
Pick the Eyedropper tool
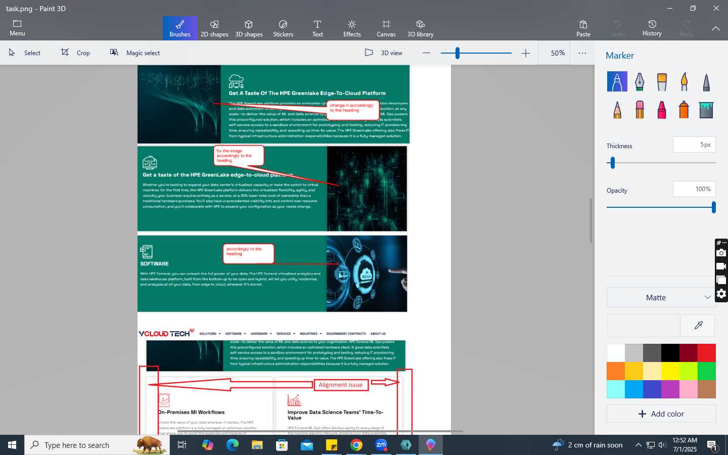tap(698, 325)
